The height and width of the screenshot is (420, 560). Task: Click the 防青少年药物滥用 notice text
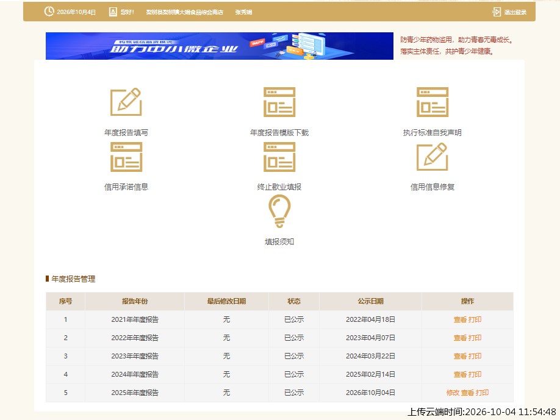click(457, 40)
